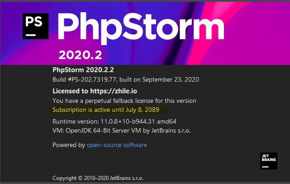Click the 2020.2 version label on banner
This screenshot has height=184, width=290.
pos(80,55)
